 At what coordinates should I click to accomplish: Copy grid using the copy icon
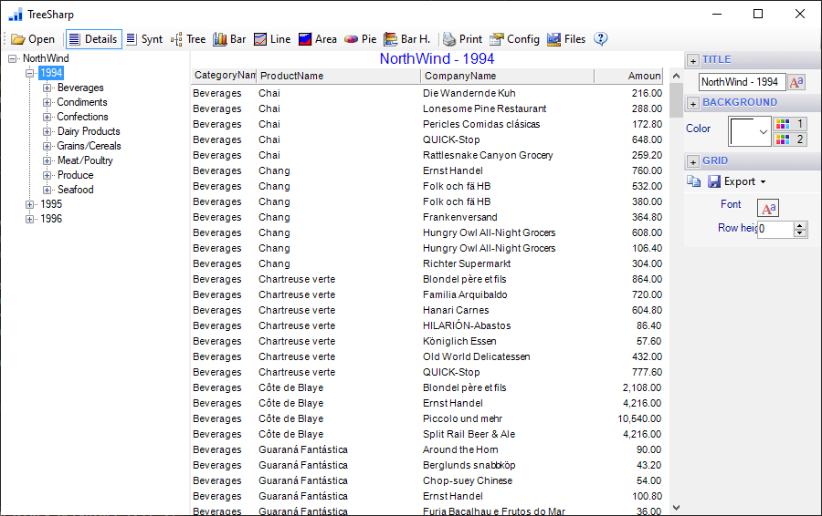(x=693, y=181)
